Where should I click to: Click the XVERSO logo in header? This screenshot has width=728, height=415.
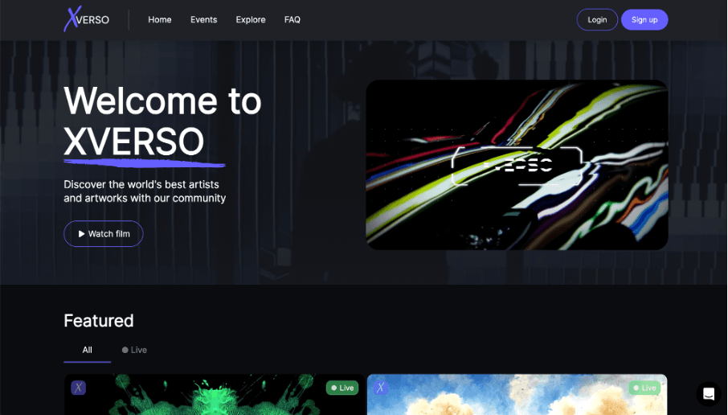(86, 19)
